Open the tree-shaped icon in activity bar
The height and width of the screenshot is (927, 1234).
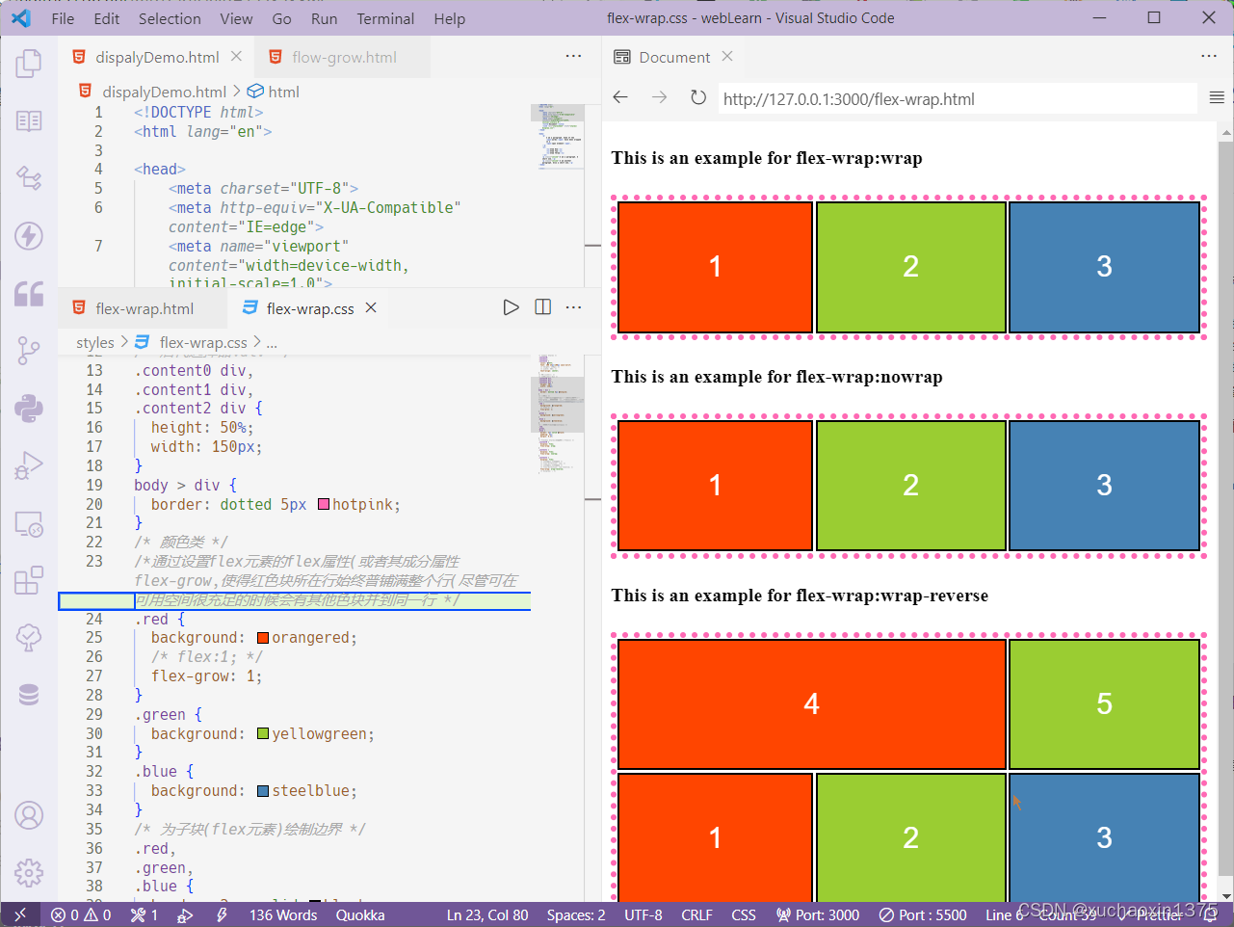(x=29, y=637)
